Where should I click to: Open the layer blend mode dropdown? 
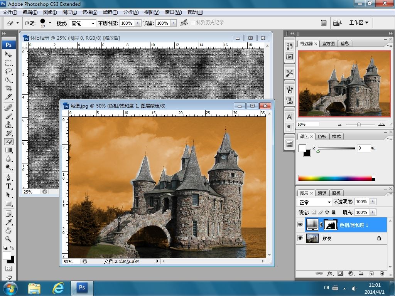pos(315,202)
